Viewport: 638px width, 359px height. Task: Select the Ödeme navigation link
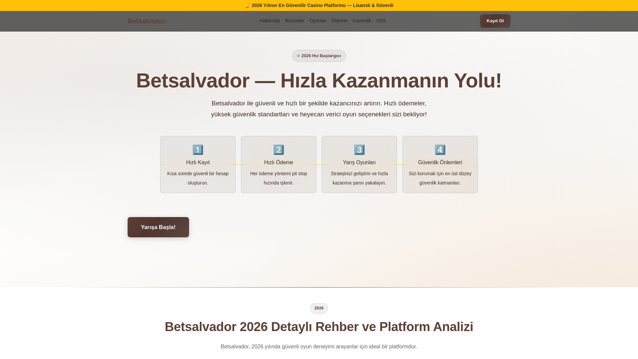click(339, 21)
